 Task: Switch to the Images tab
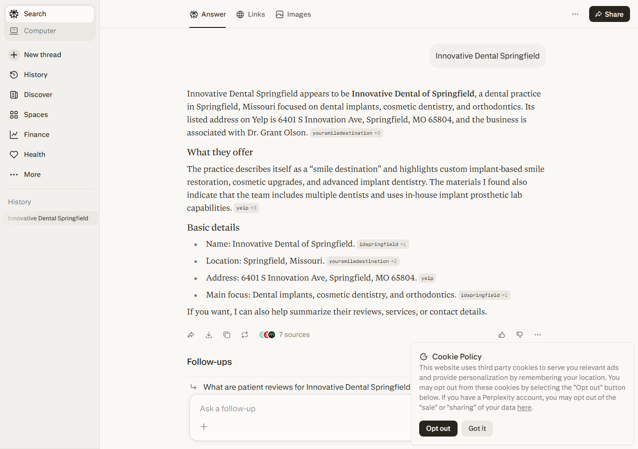coord(294,14)
